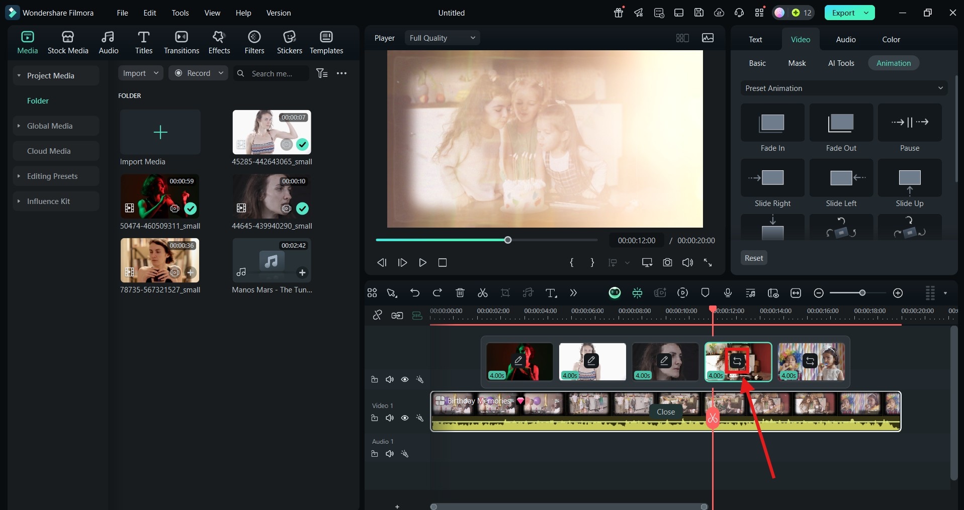The width and height of the screenshot is (964, 510).
Task: Toggle the snapping icon in timeline toolbar
Action: [637, 293]
